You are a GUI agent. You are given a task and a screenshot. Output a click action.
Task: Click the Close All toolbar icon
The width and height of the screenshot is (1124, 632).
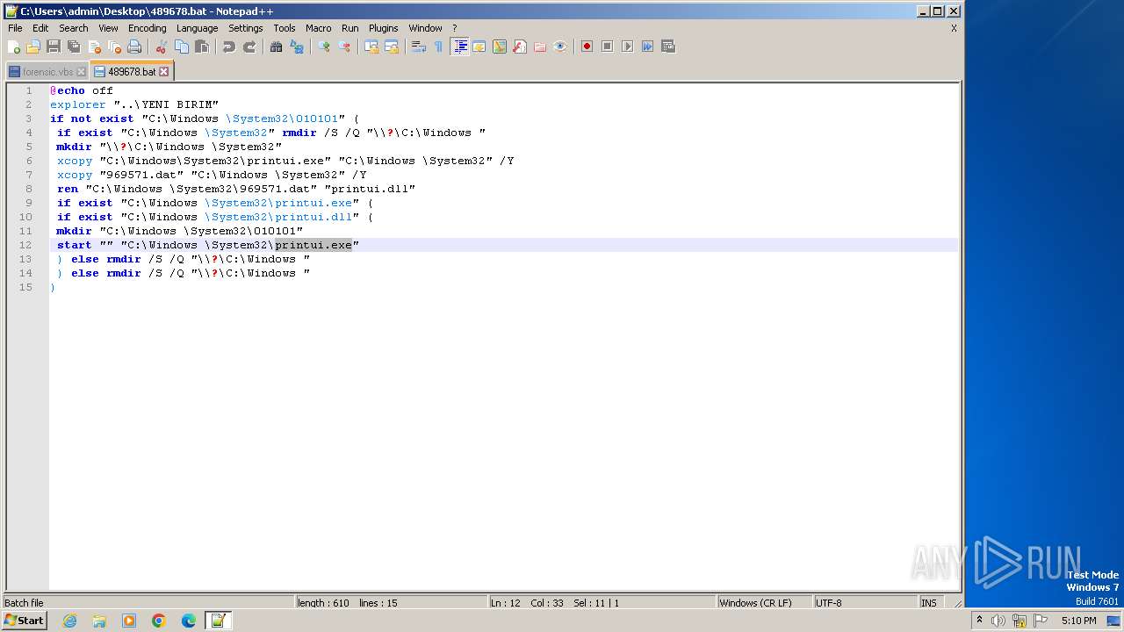pos(114,47)
